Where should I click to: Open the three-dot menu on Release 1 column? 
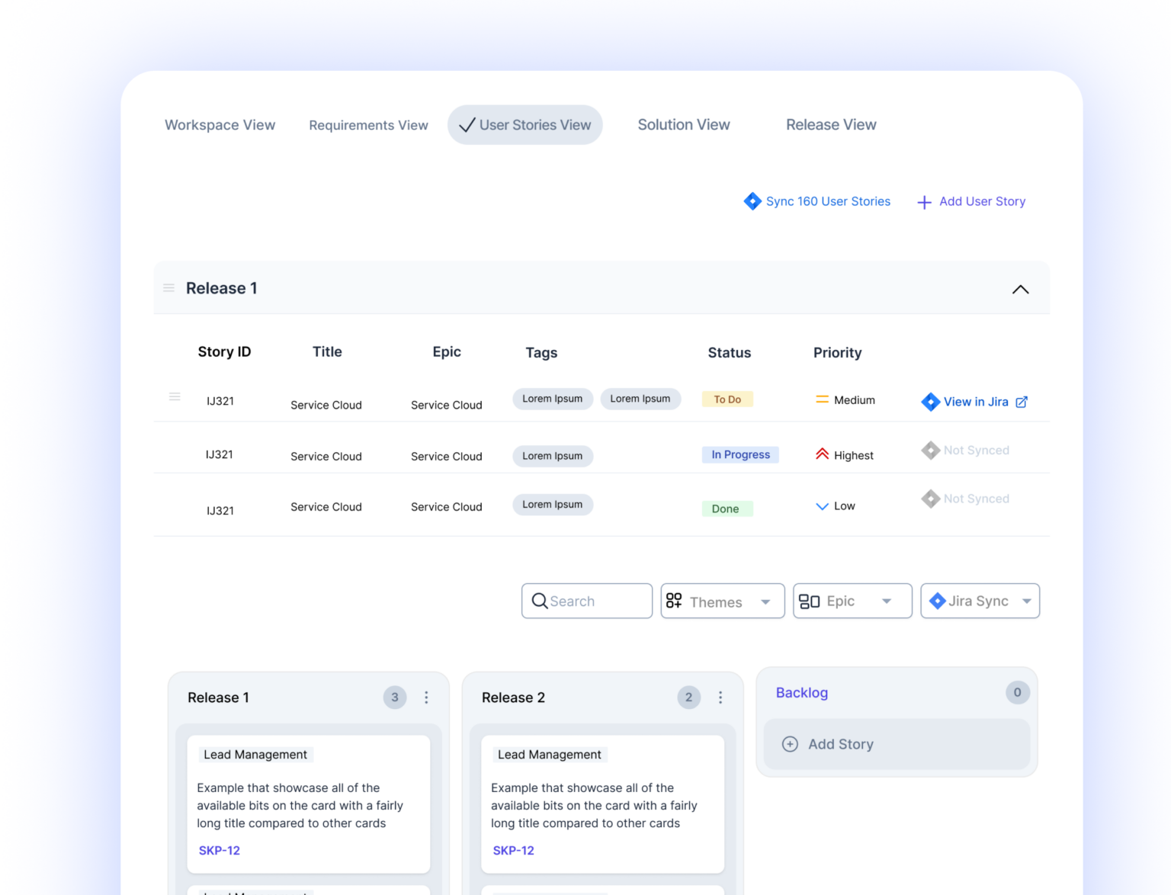pos(426,698)
